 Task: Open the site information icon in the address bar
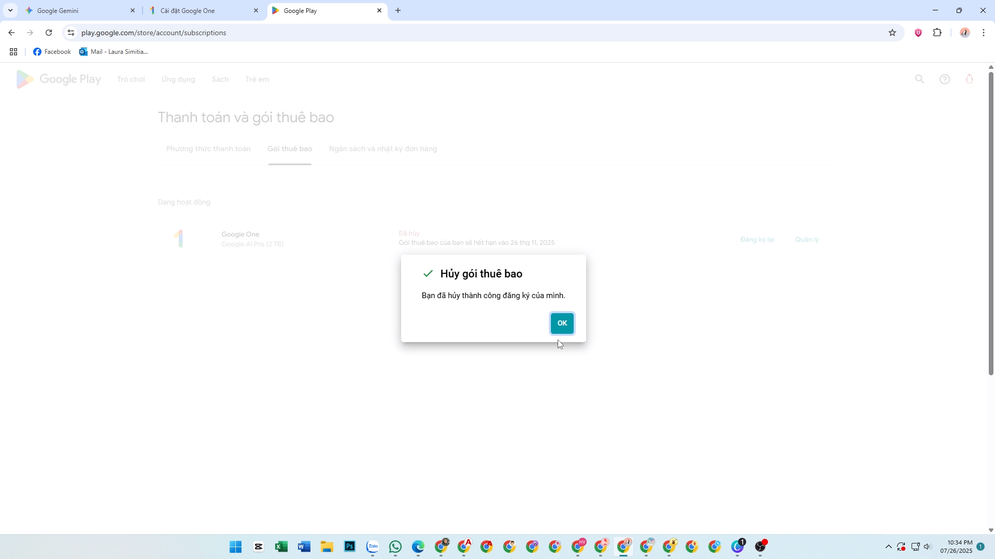point(71,33)
